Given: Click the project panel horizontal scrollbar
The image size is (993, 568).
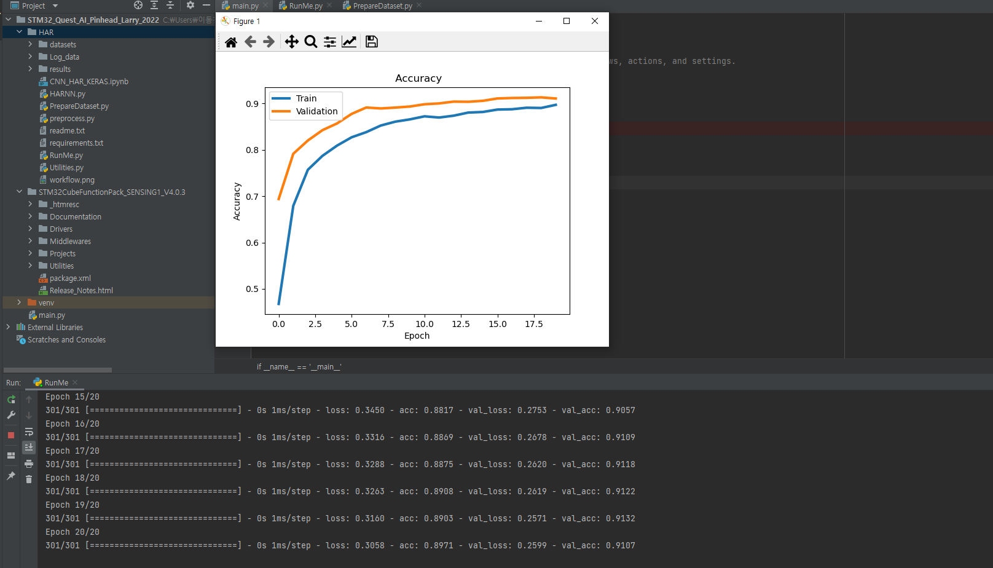Looking at the screenshot, I should (x=58, y=370).
